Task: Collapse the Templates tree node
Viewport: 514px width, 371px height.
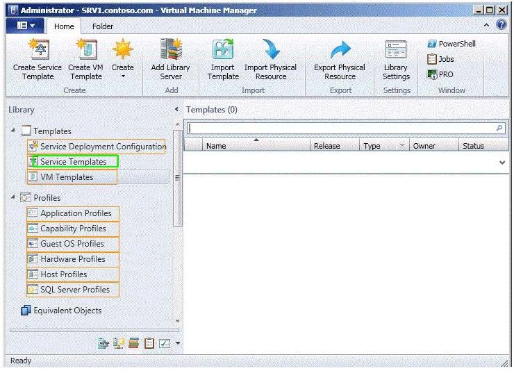Action: pos(13,131)
